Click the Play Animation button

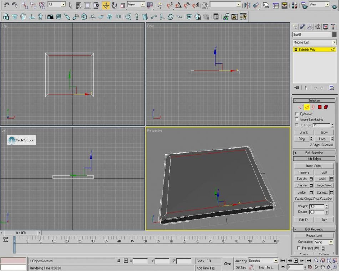click(x=296, y=261)
